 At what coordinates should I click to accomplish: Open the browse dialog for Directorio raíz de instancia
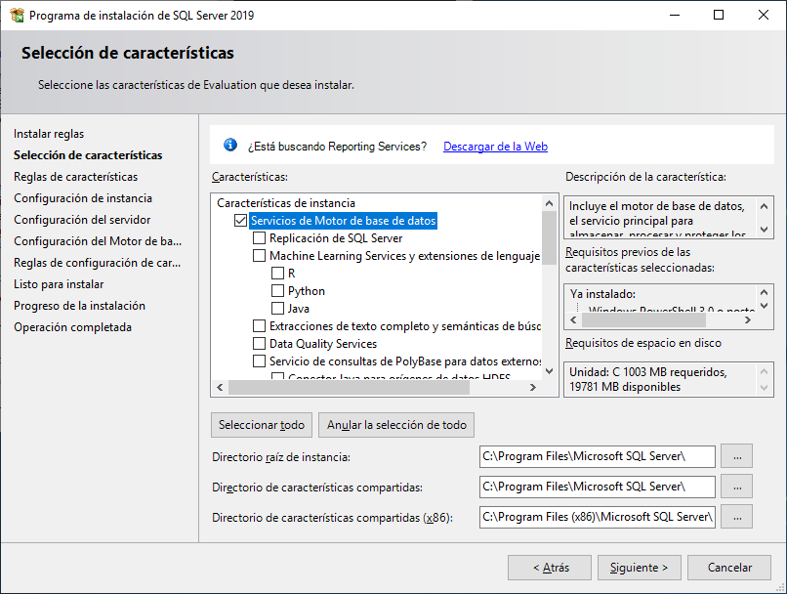(736, 456)
